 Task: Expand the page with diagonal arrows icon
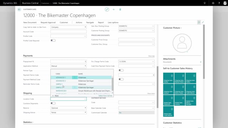click(203, 22)
